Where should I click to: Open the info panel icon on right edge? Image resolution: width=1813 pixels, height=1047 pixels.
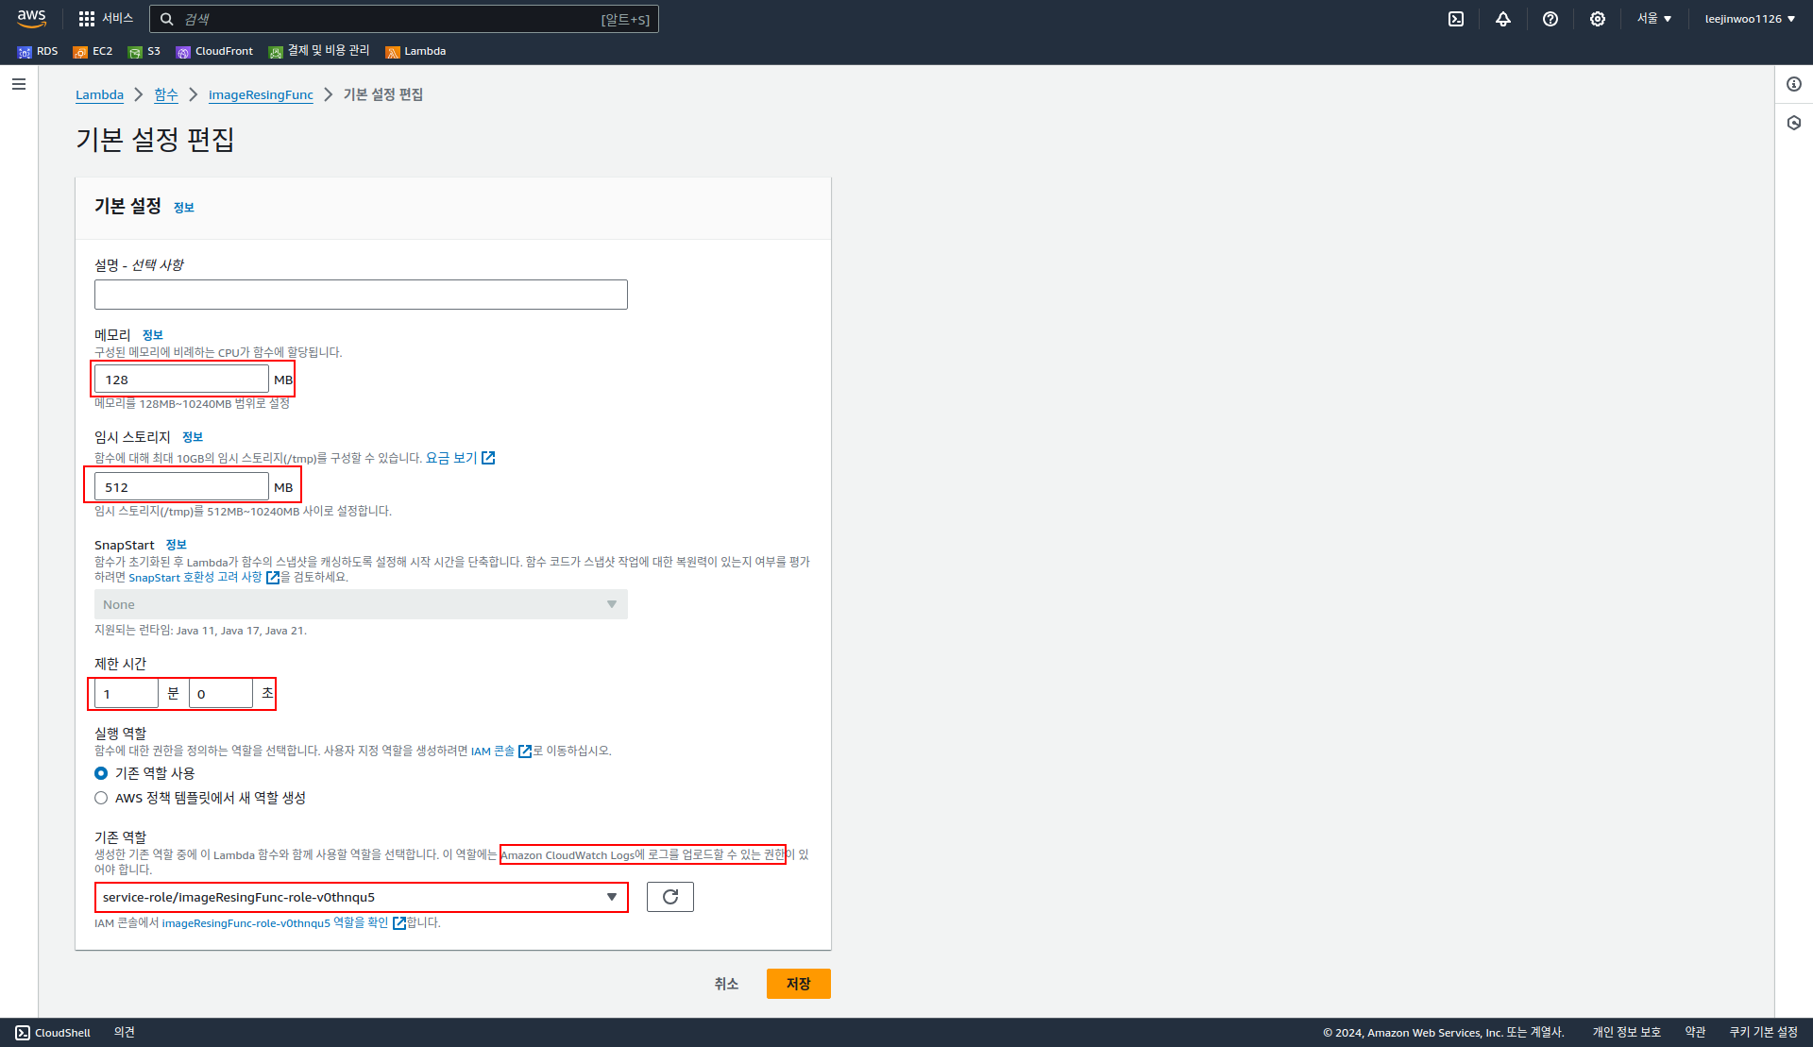point(1794,84)
